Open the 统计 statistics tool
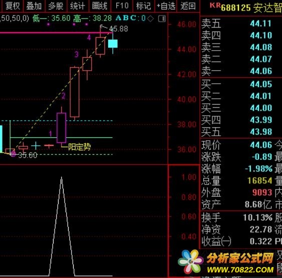Image resolution: width=282 pixels, height=278 pixels. [x=78, y=6]
